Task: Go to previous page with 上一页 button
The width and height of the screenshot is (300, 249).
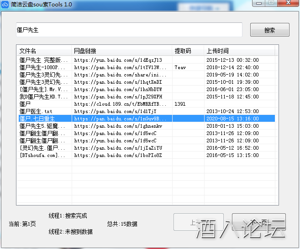Action: (198, 223)
